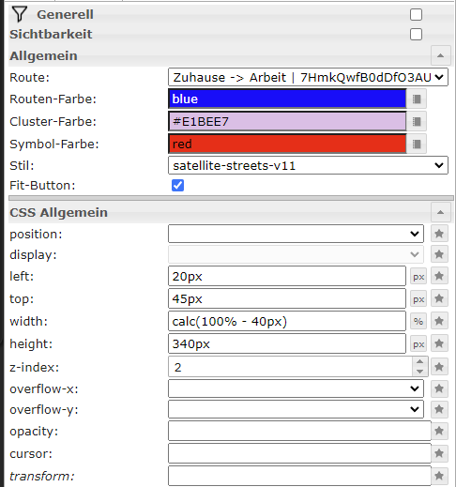Click the px unit button for height
Viewport: 456px width, 487px height.
(418, 344)
